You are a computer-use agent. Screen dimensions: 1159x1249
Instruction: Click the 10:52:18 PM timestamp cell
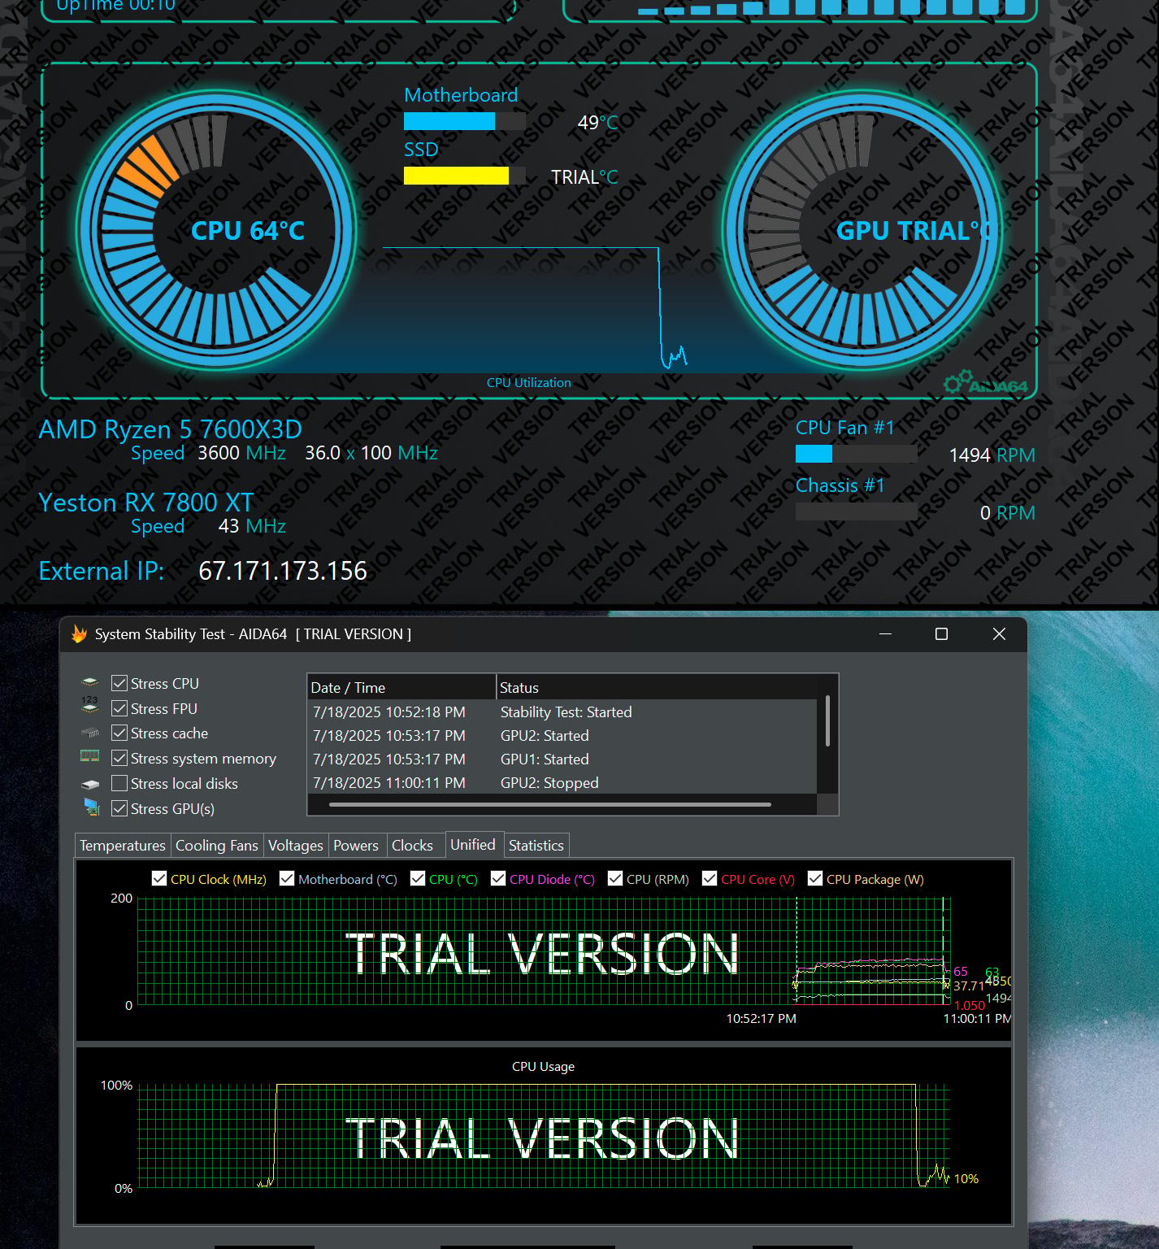389,712
